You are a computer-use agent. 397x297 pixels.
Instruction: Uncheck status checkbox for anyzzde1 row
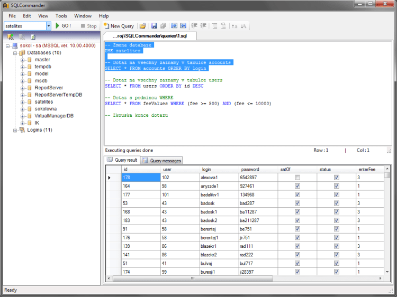click(x=337, y=186)
